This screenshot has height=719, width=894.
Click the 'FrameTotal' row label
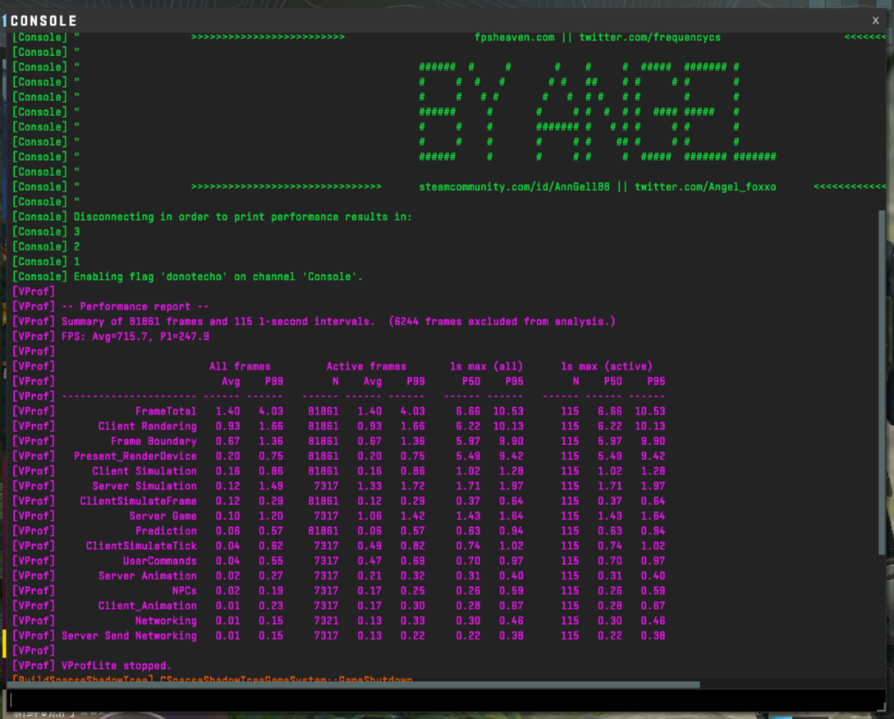coord(166,411)
